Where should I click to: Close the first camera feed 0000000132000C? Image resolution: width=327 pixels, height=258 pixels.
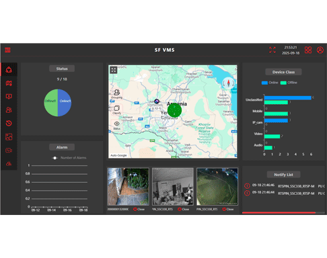(139, 209)
